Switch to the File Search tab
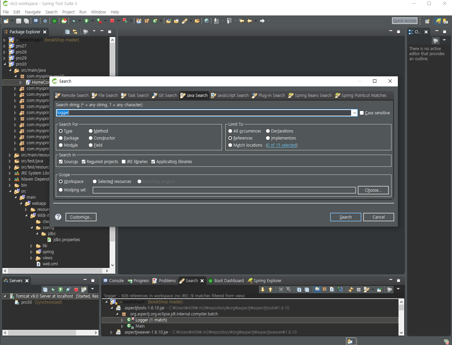This screenshot has width=452, height=345. 105,95
